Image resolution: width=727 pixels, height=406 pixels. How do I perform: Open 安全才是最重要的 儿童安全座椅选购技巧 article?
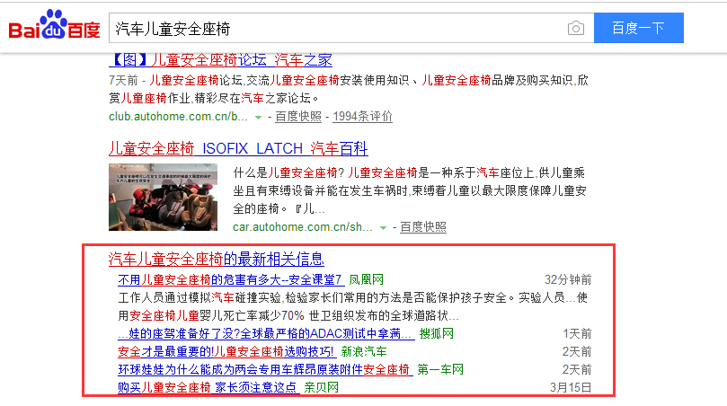(226, 351)
